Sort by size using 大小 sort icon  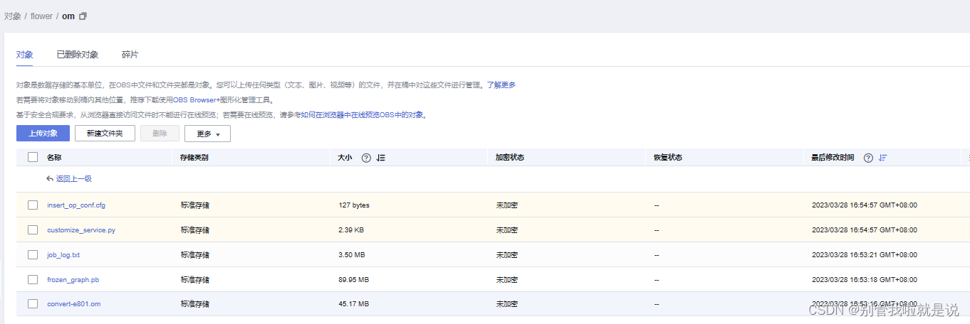pyautogui.click(x=380, y=158)
